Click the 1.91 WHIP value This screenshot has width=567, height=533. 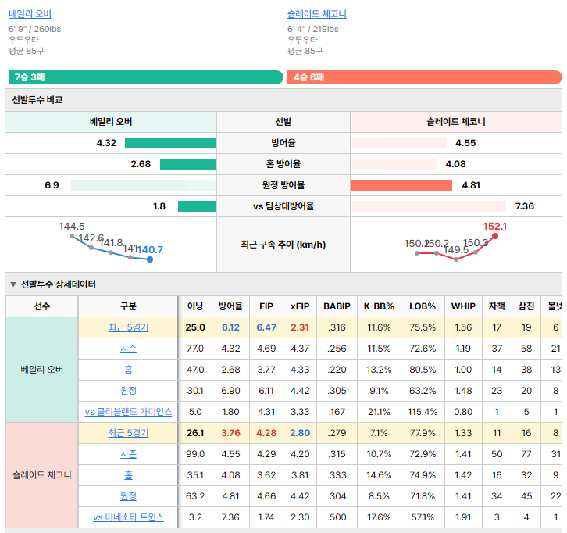click(x=463, y=517)
